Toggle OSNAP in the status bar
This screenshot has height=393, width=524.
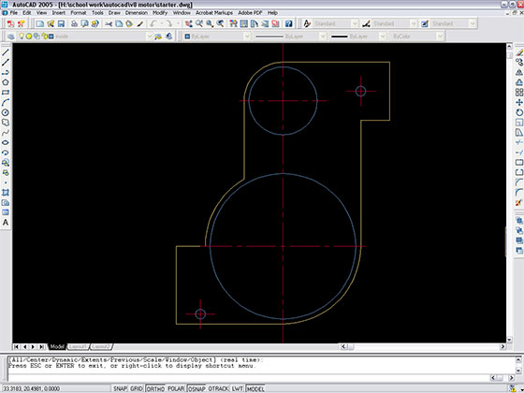[196, 388]
